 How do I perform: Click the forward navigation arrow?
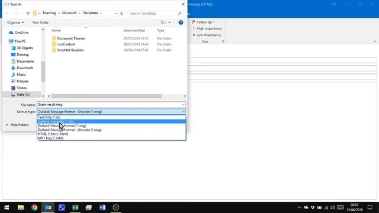(x=16, y=13)
